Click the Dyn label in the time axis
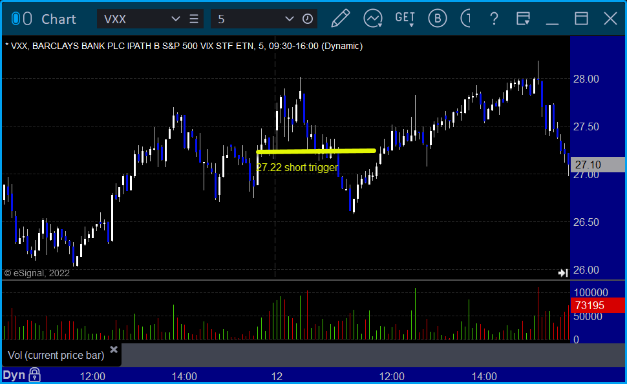The height and width of the screenshot is (384, 627). [14, 375]
